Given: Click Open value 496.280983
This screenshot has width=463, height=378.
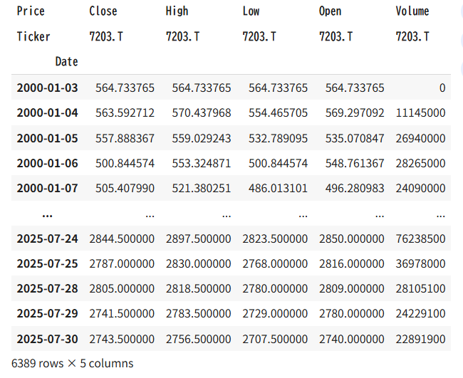Looking at the screenshot, I should (355, 188).
